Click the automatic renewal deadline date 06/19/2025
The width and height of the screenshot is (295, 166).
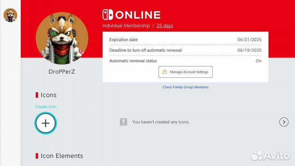tap(249, 50)
